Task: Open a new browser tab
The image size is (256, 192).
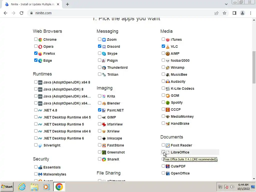Action: click(x=67, y=4)
